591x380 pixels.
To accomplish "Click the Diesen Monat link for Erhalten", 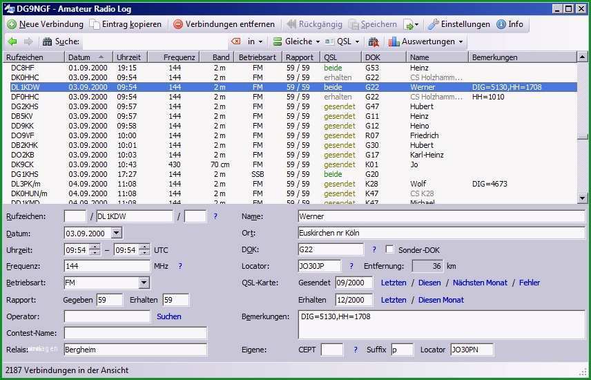I will pyautogui.click(x=441, y=300).
